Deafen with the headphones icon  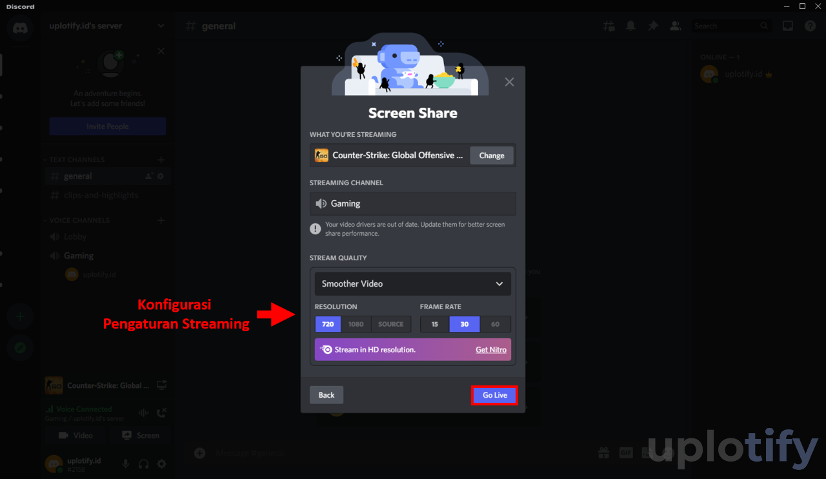(144, 464)
